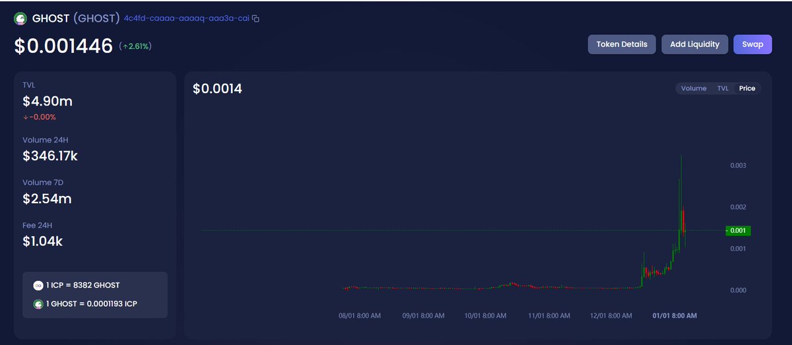
Task: Click the 11/01 8:00 AM axis label
Action: pyautogui.click(x=550, y=316)
